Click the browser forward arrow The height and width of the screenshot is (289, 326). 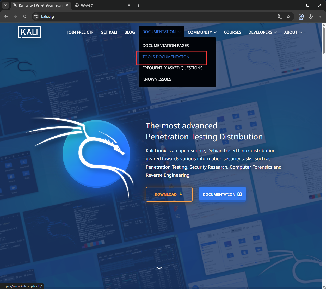(x=15, y=16)
